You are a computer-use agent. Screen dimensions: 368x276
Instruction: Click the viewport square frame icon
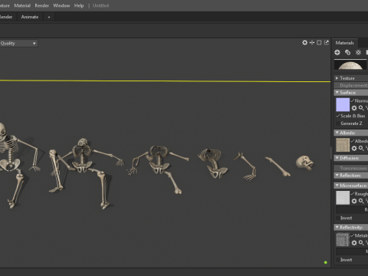point(319,43)
